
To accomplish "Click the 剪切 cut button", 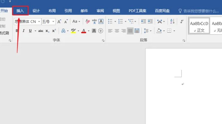I will [x=3, y=19].
